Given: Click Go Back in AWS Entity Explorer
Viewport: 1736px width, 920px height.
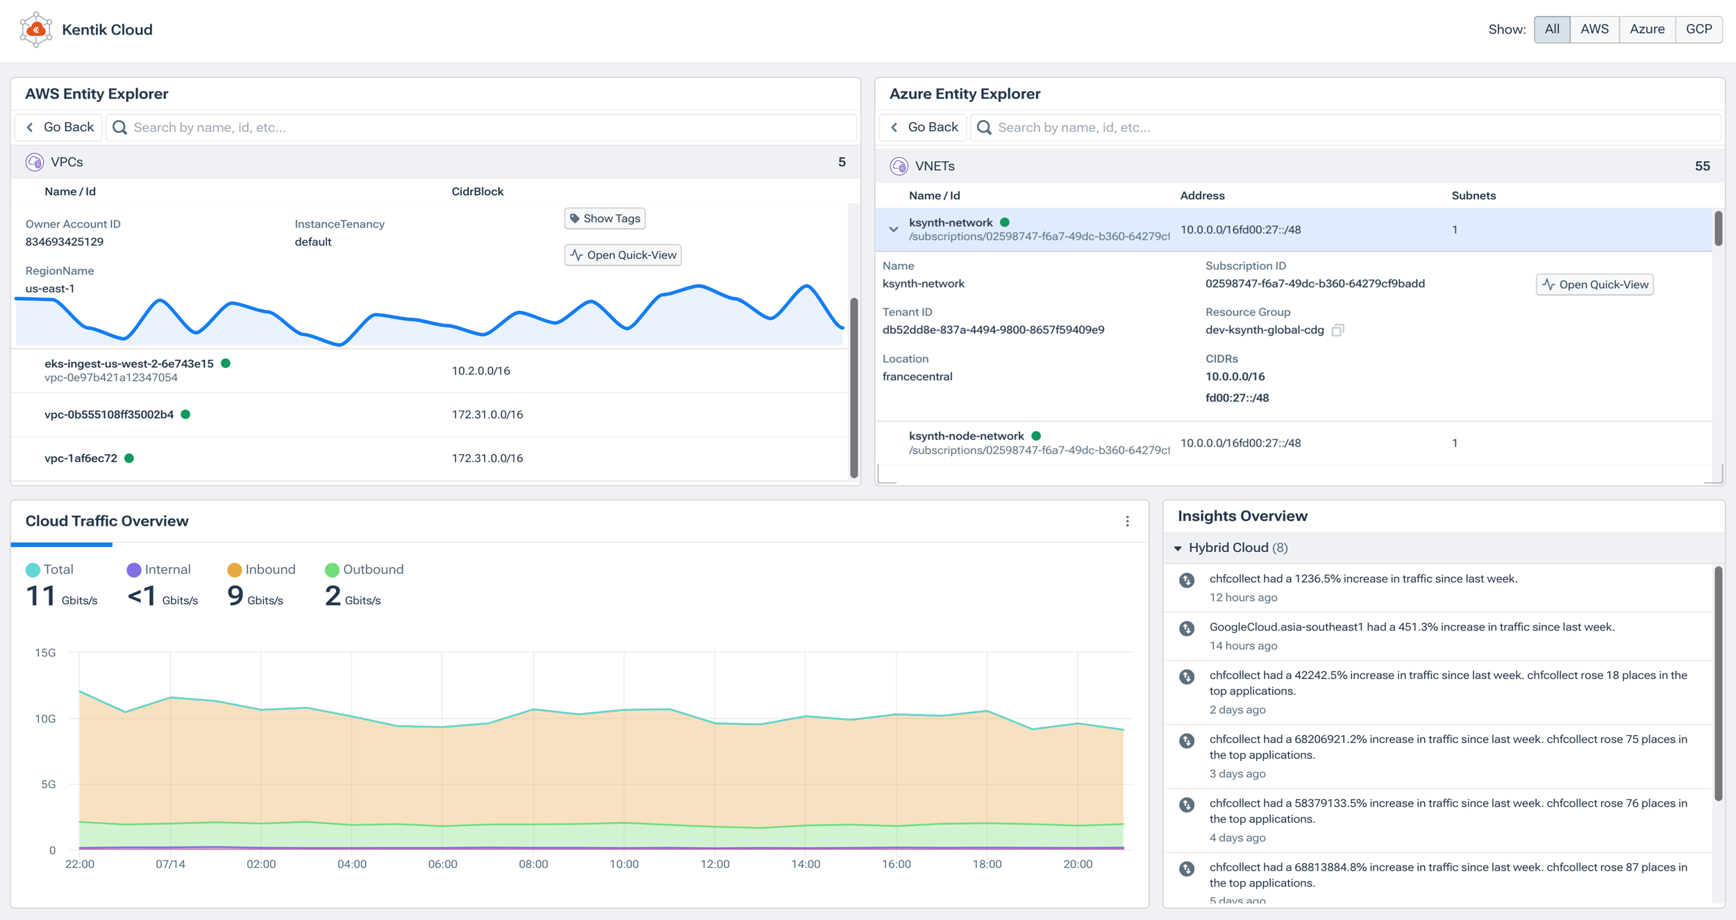Looking at the screenshot, I should pos(58,127).
